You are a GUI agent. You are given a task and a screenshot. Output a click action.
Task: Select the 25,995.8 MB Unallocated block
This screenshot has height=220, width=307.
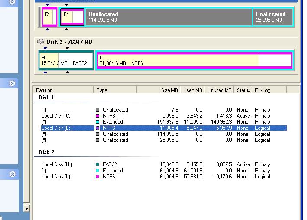coord(273,17)
